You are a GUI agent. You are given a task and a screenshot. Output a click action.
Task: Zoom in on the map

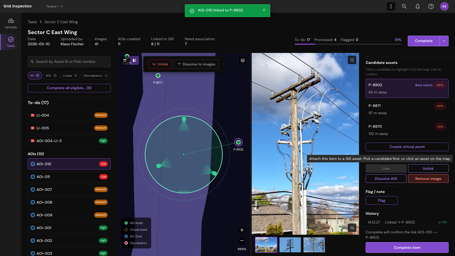click(242, 230)
